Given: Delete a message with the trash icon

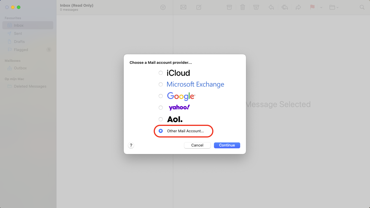Looking at the screenshot, I should click(x=242, y=7).
